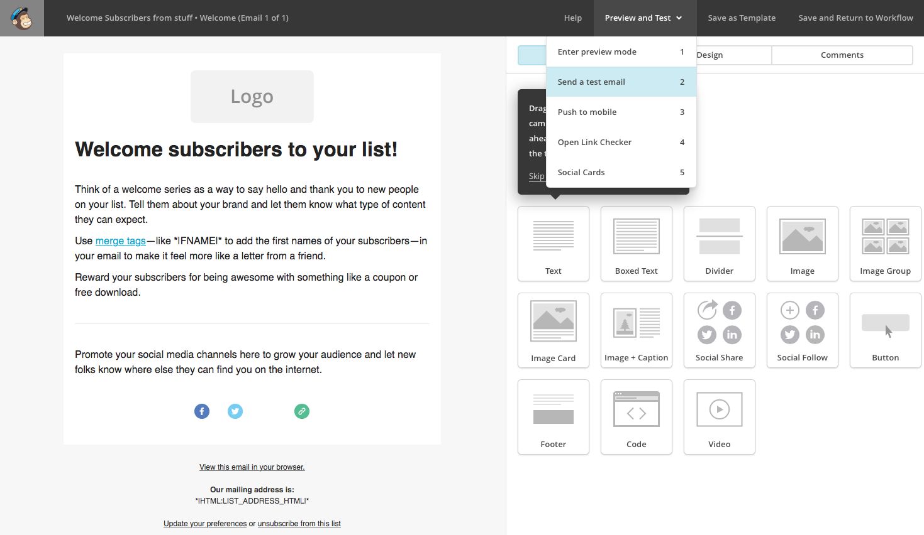This screenshot has height=535, width=924.
Task: Click the Facebook icon in email preview
Action: click(202, 411)
